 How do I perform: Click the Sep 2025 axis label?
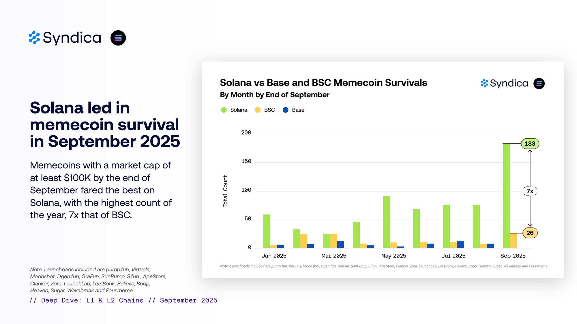click(513, 256)
